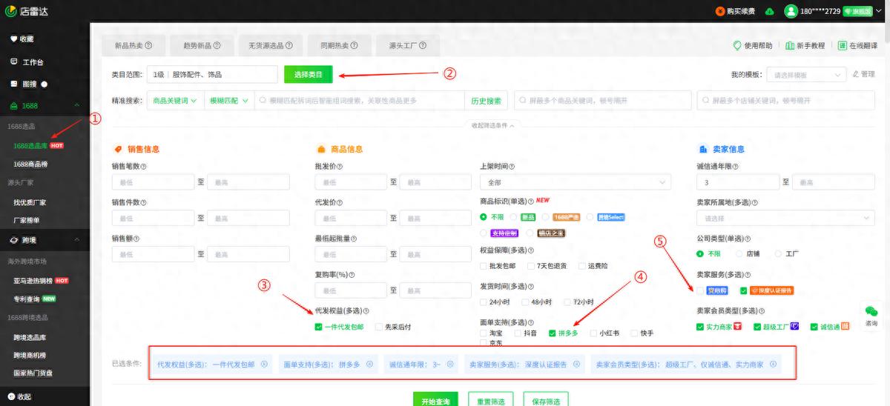Open the 新手教程 beginner tutorial
This screenshot has width=890, height=406.
point(805,46)
